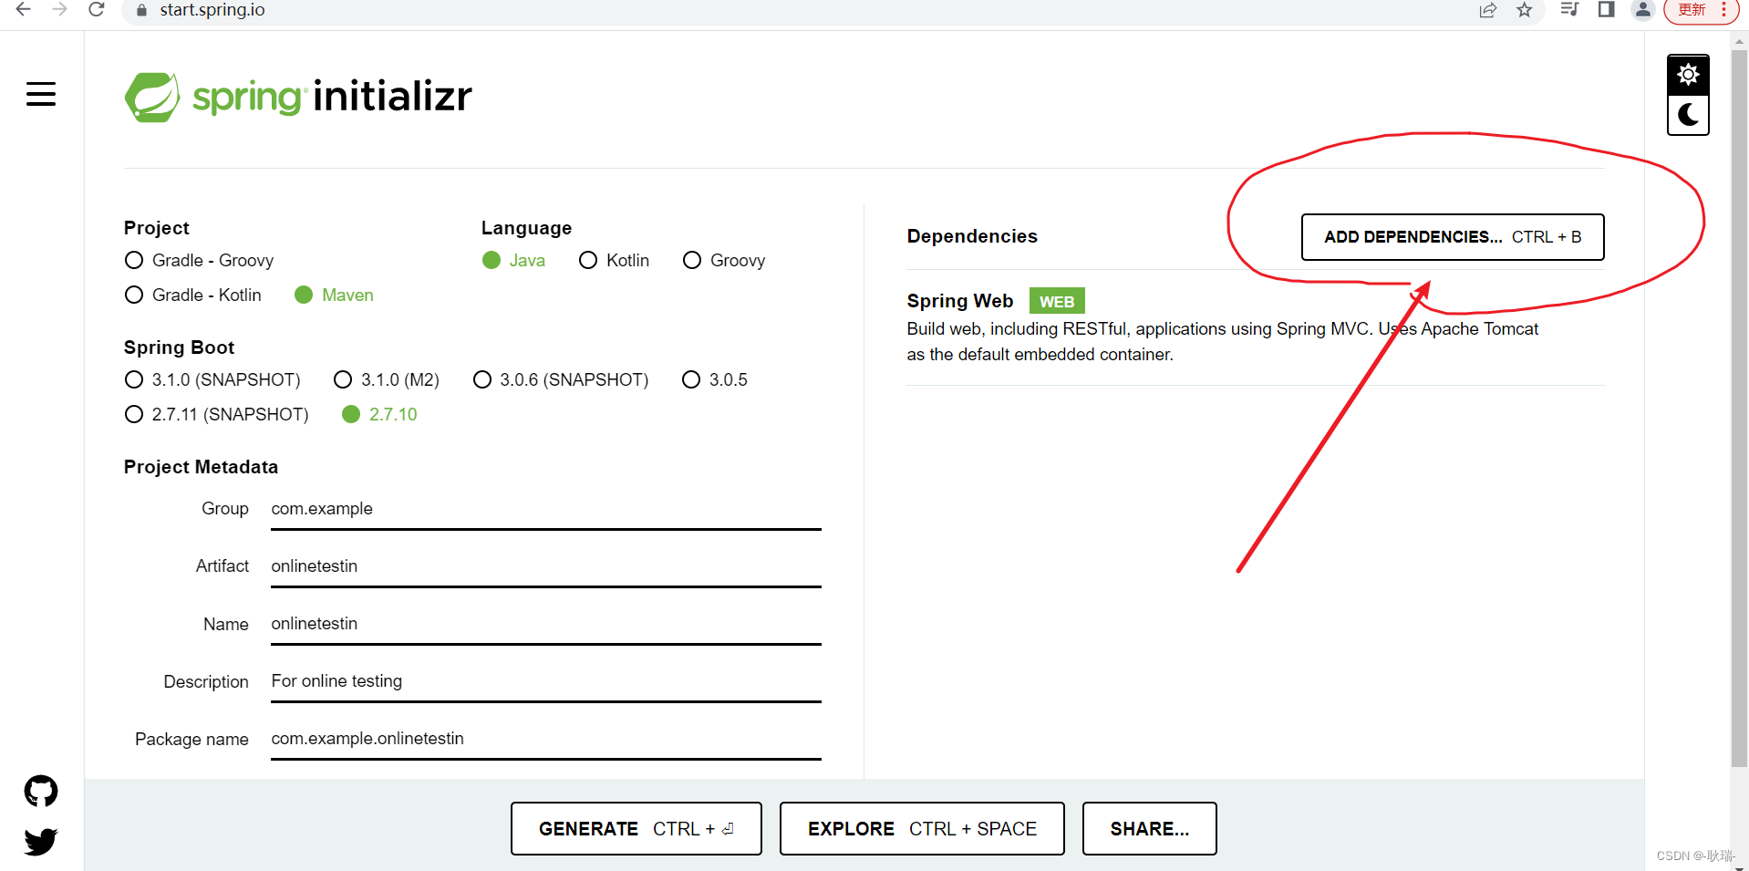1749x871 pixels.
Task: Open the hamburger side menu
Action: [x=41, y=94]
